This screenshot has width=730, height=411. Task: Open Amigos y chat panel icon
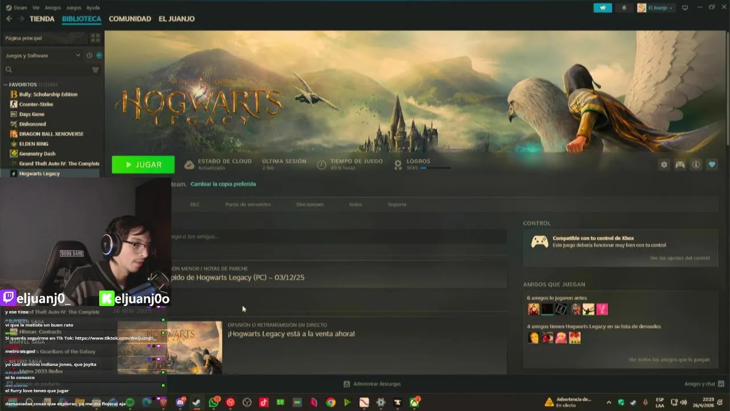721,384
